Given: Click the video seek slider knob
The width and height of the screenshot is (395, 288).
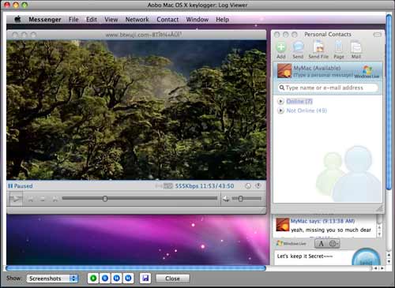Looking at the screenshot, I should coord(105,199).
